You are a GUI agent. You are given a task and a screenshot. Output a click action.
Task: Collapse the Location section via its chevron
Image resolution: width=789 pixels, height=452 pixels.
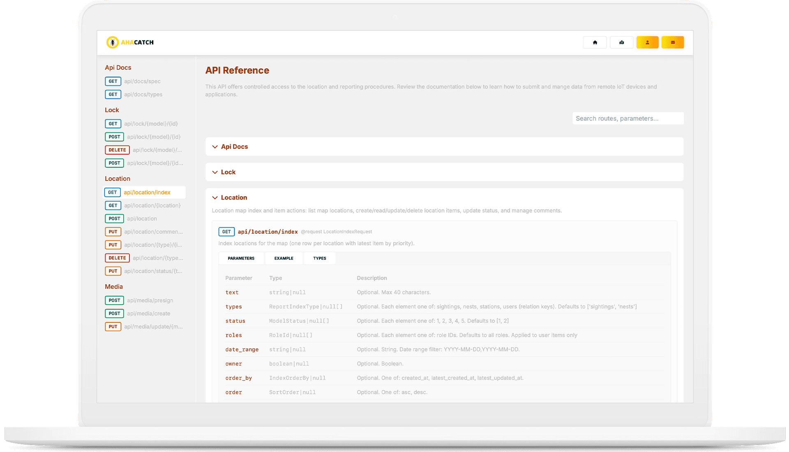(215, 197)
